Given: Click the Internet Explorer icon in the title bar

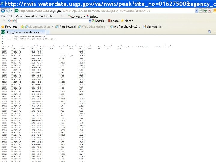Looking at the screenshot, I should click(x=2, y=4).
